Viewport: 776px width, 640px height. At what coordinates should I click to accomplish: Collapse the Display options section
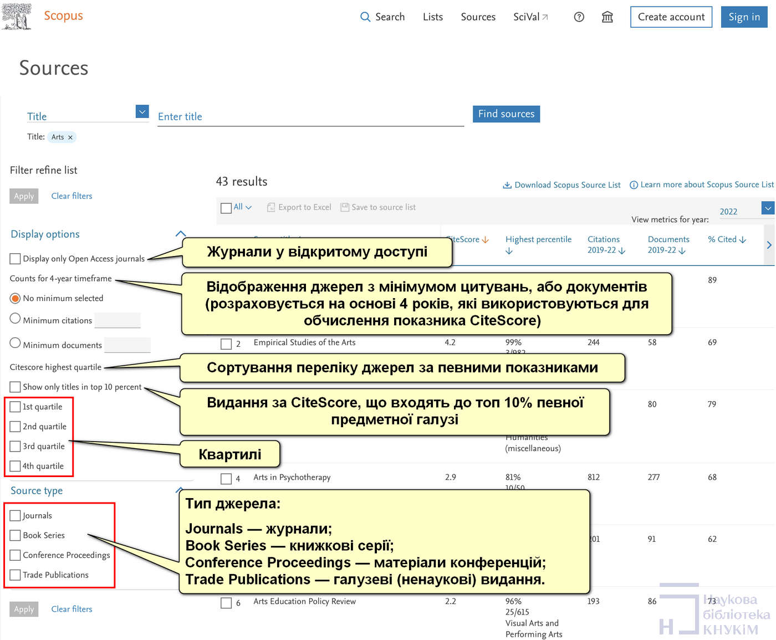click(180, 234)
